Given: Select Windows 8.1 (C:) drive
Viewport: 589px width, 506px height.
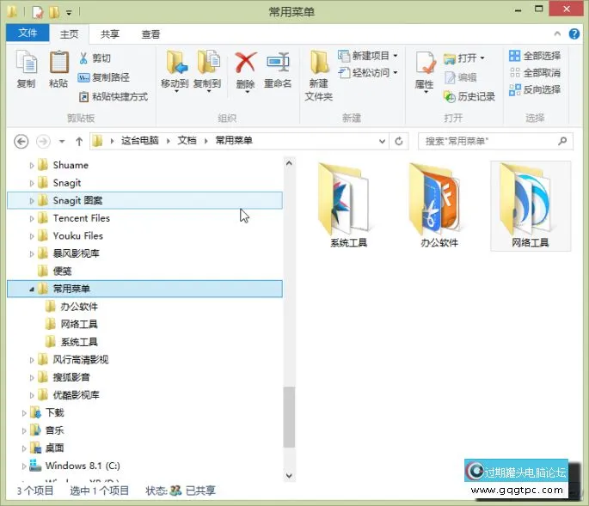Looking at the screenshot, I should coord(83,466).
